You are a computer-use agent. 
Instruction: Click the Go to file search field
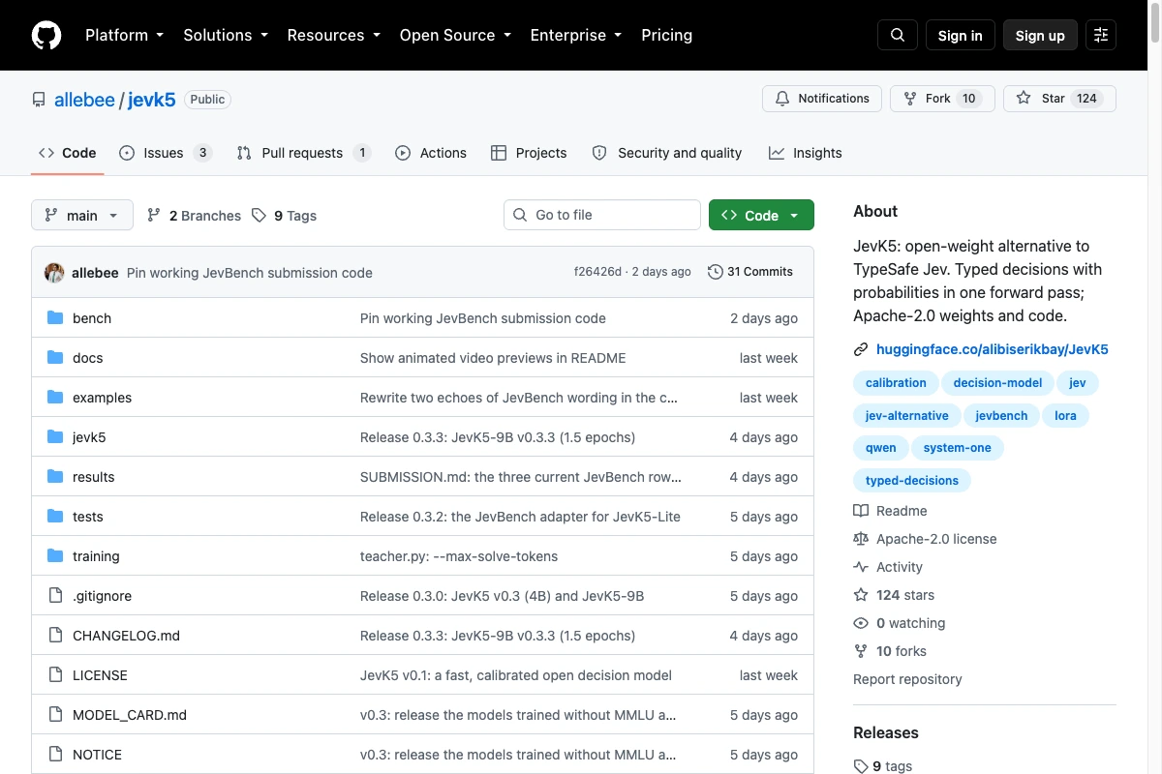click(x=601, y=215)
